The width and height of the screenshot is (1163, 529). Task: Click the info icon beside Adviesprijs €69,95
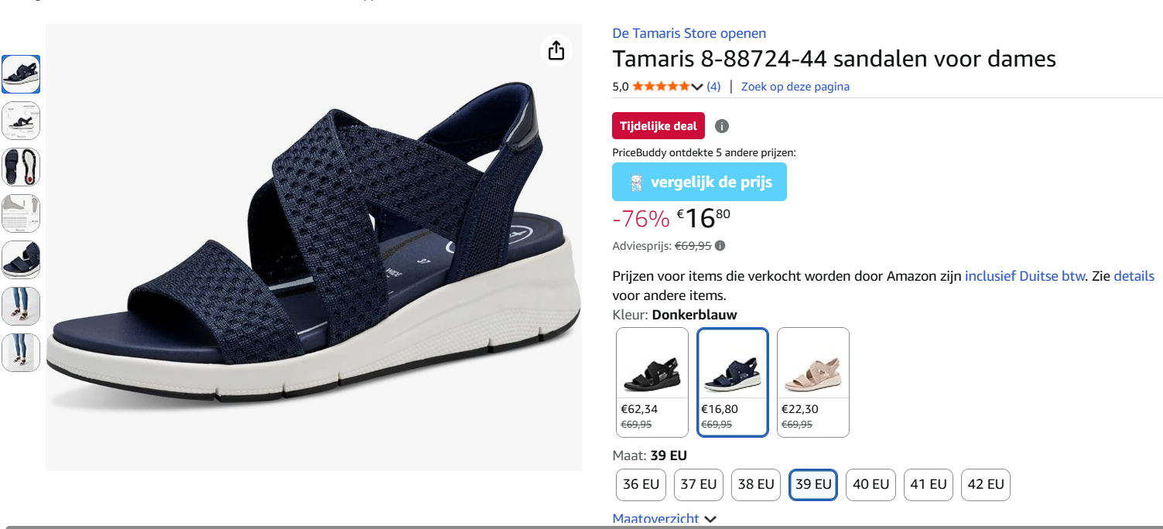click(x=719, y=245)
